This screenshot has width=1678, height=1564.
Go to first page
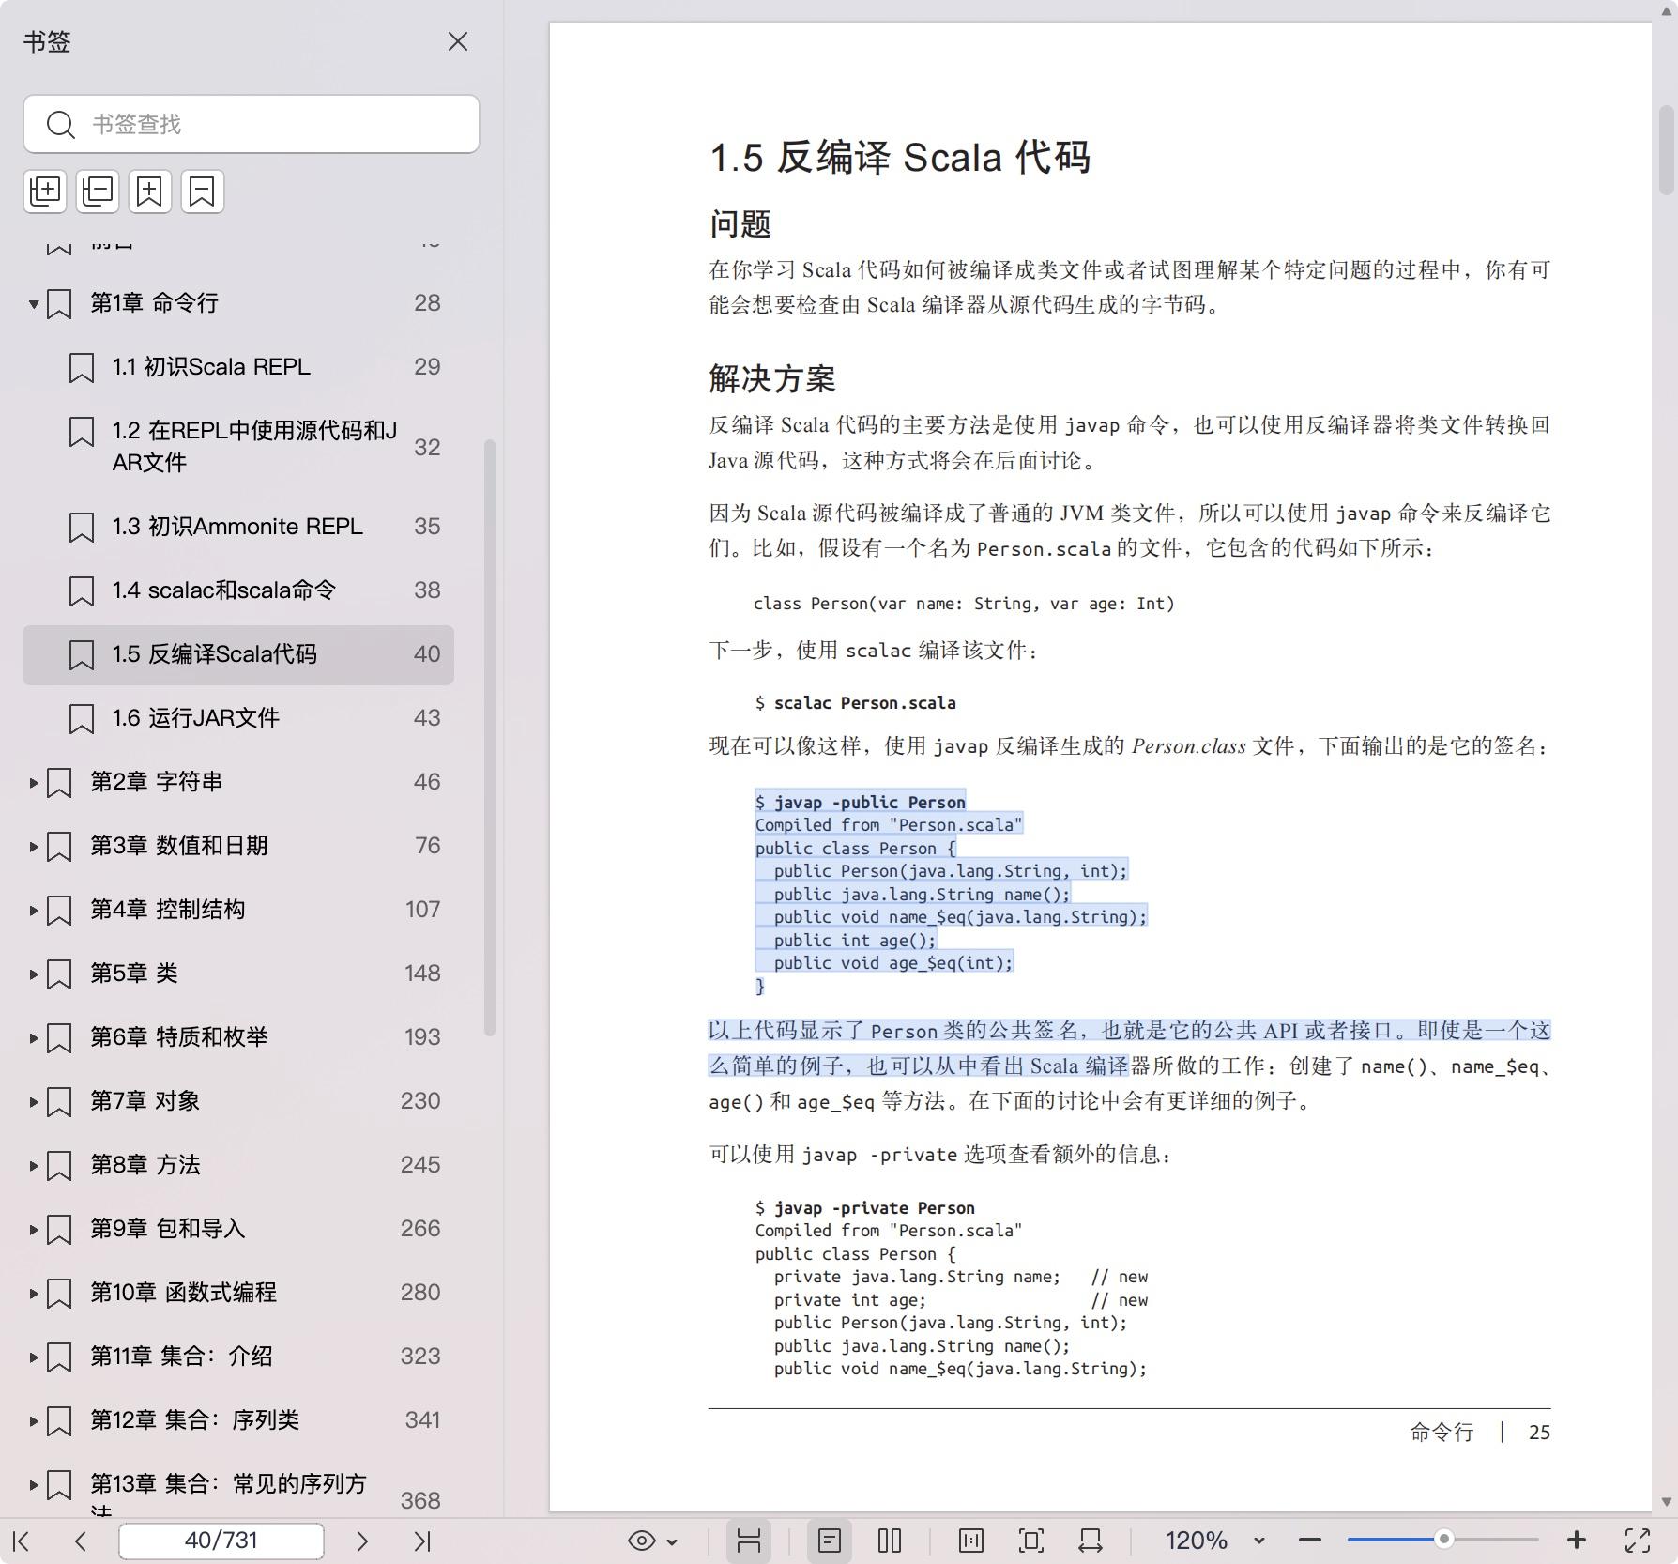pyautogui.click(x=22, y=1541)
